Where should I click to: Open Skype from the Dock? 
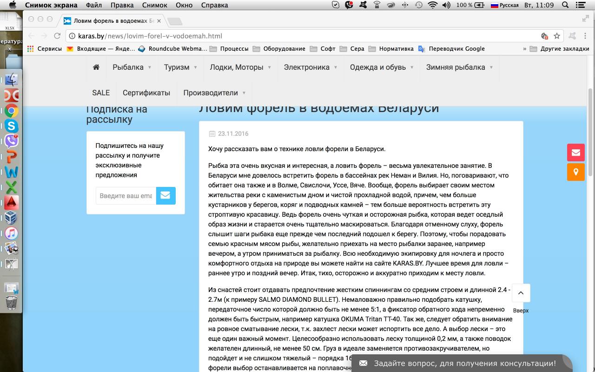point(11,126)
